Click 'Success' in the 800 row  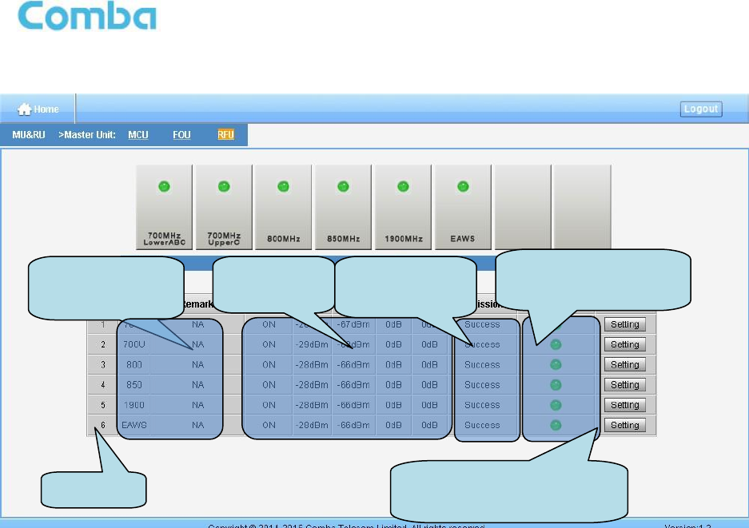click(482, 365)
